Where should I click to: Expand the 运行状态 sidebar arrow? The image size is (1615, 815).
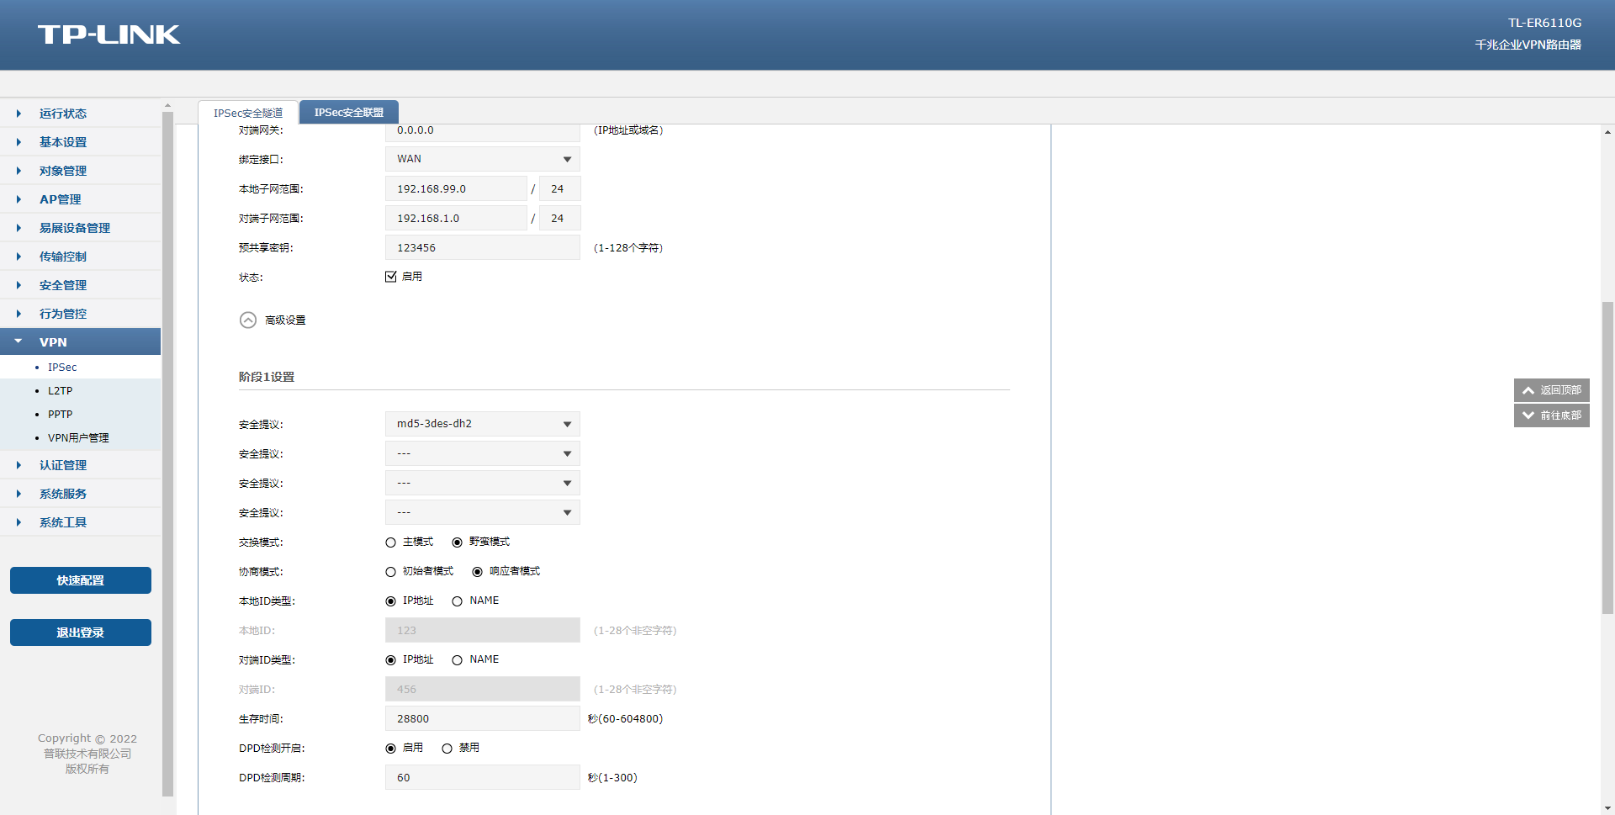(19, 114)
